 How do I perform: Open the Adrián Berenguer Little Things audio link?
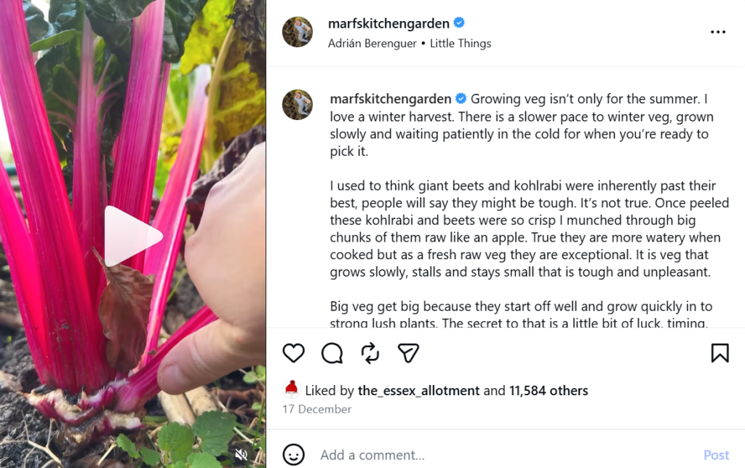click(410, 43)
